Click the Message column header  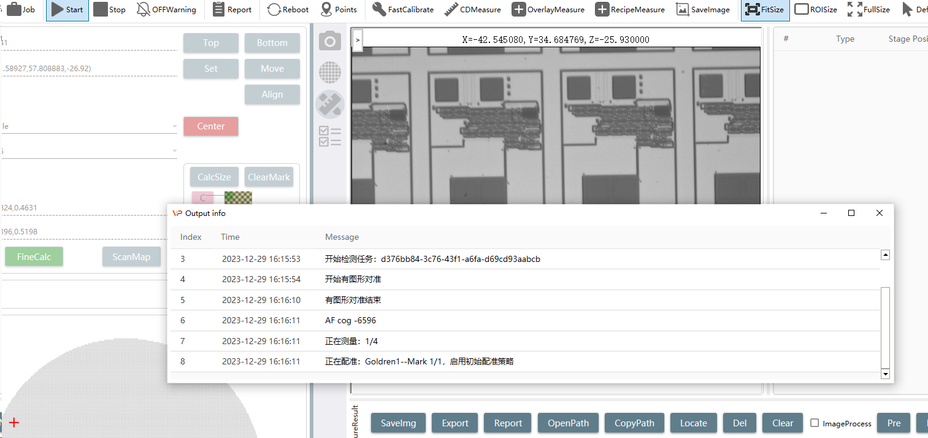(342, 237)
